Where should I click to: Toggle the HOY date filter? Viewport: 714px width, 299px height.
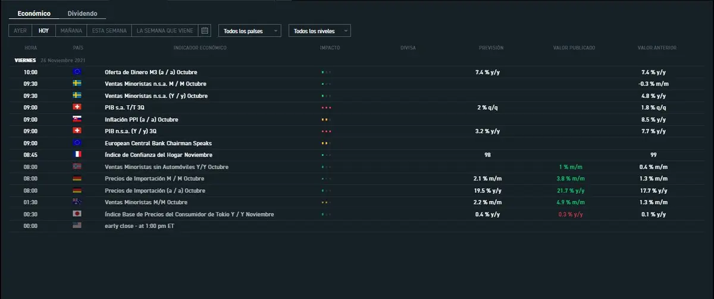coord(44,30)
